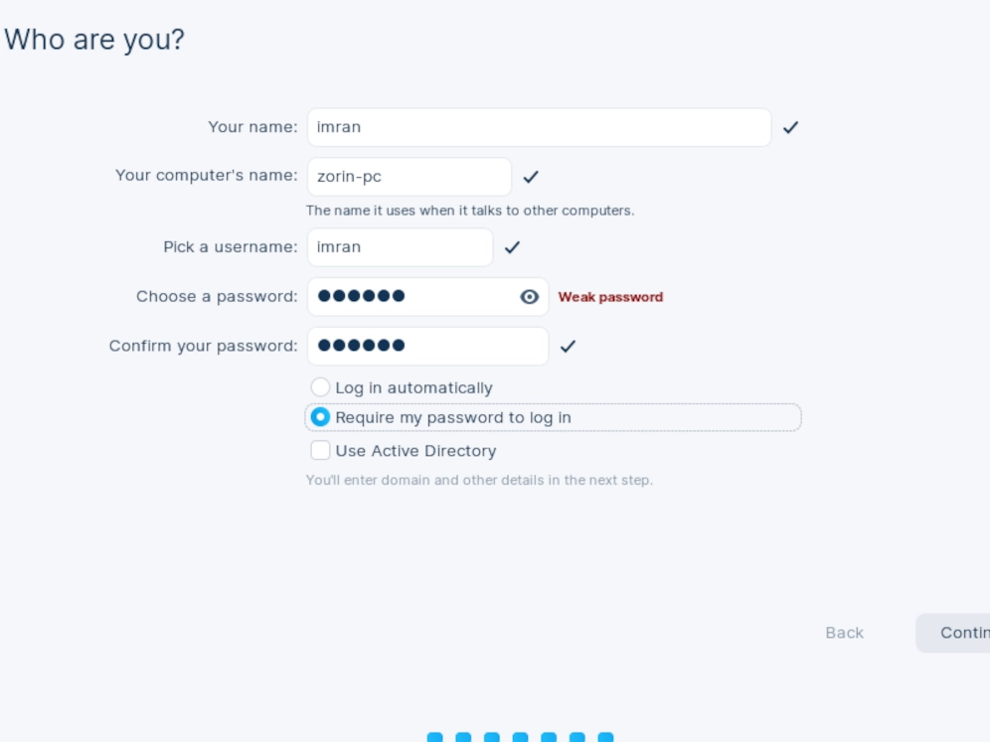Click the Who are you? heading
The image size is (990, 742).
pyautogui.click(x=94, y=40)
